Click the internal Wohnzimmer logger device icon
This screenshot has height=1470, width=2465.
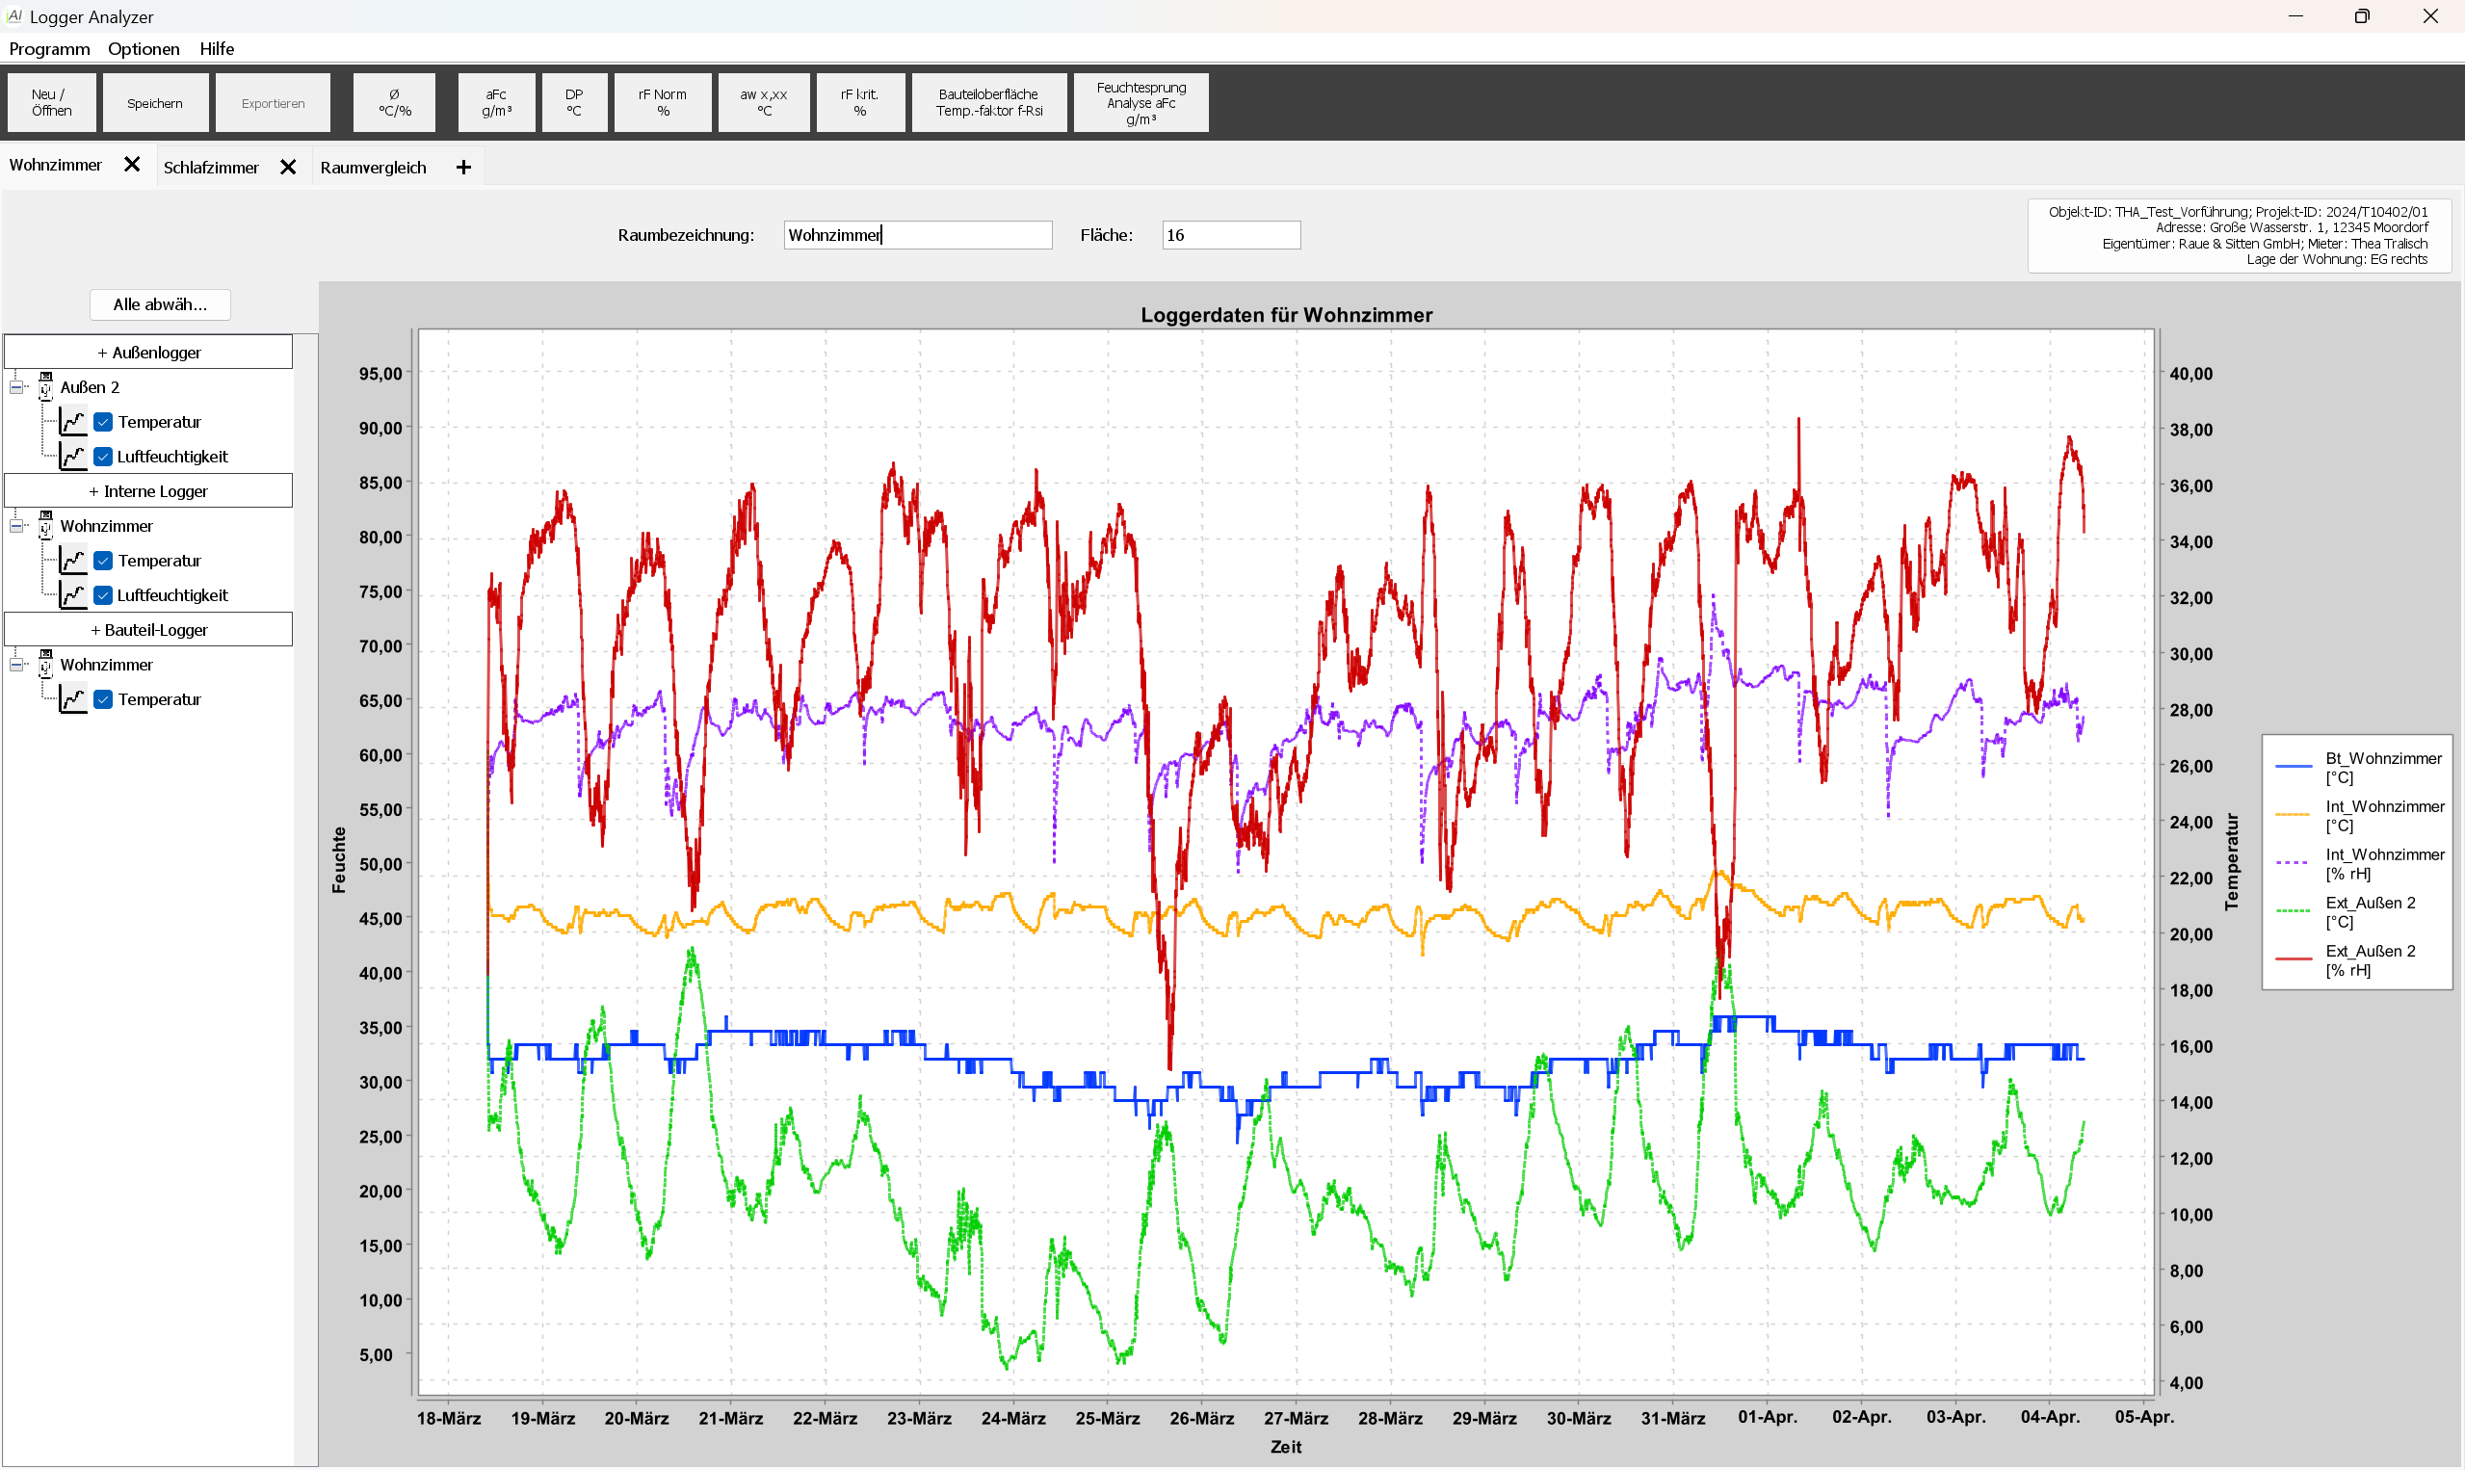coord(45,525)
